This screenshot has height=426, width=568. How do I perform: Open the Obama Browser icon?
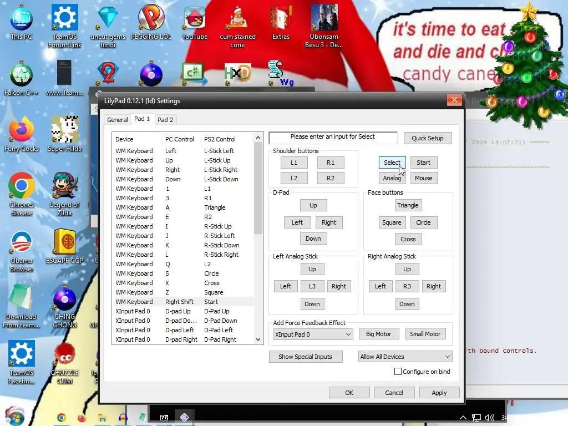(22, 251)
